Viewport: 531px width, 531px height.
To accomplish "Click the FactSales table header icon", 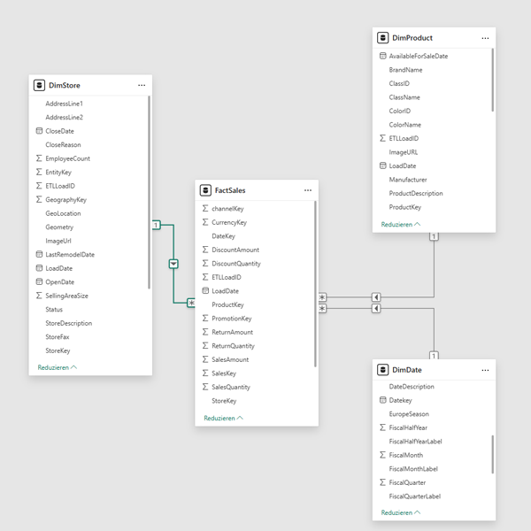I will tap(205, 190).
